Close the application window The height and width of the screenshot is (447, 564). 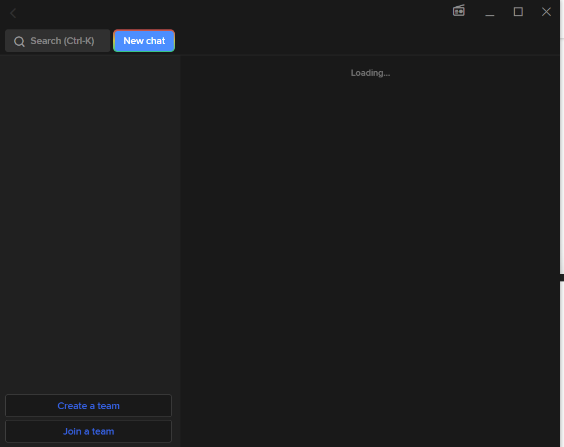[x=546, y=12]
